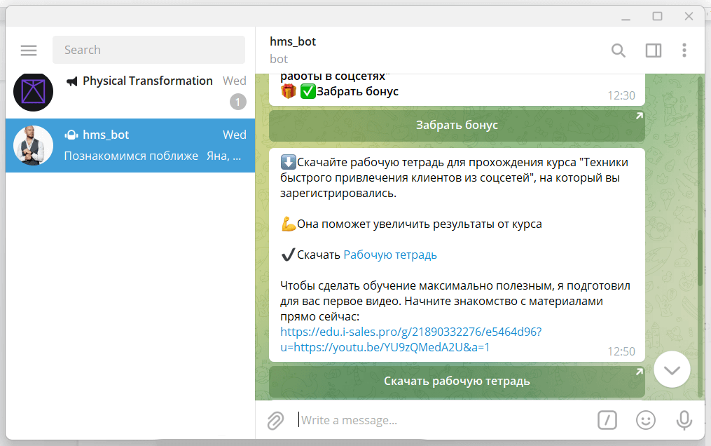This screenshot has width=711, height=446.
Task: Open the emoji picker smiley icon
Action: click(645, 420)
